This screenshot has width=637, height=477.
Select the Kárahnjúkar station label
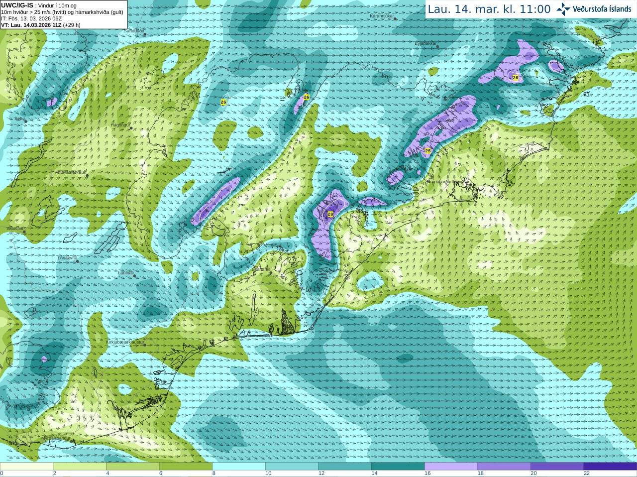click(x=382, y=16)
